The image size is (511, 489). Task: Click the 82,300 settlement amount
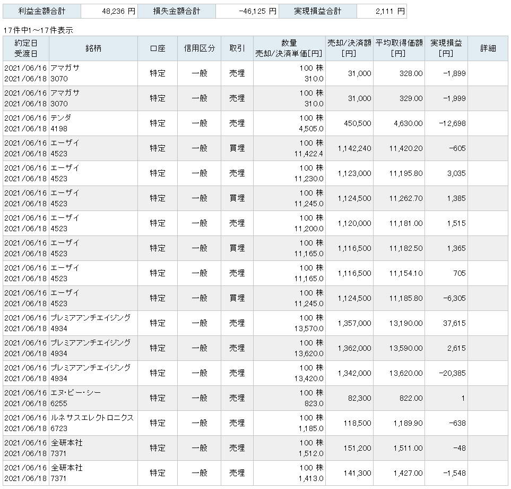(x=359, y=398)
